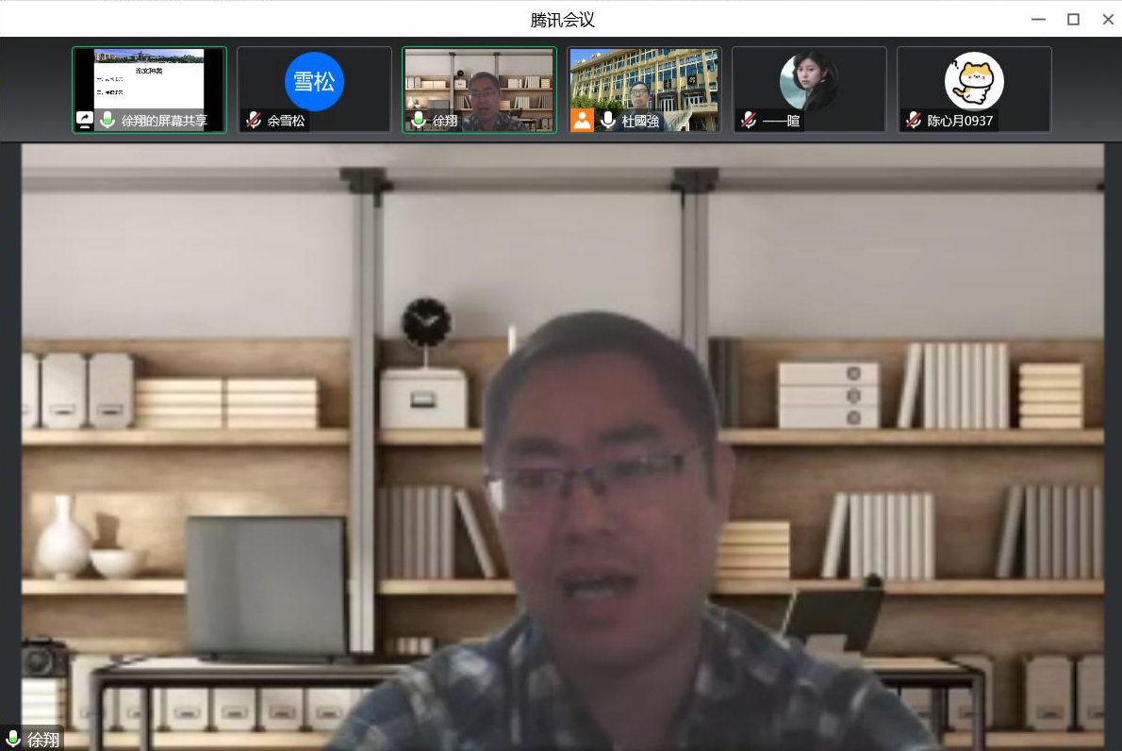
Task: Click the screen share icon on 徐翔的屏幕共享 tile
Action: click(85, 120)
